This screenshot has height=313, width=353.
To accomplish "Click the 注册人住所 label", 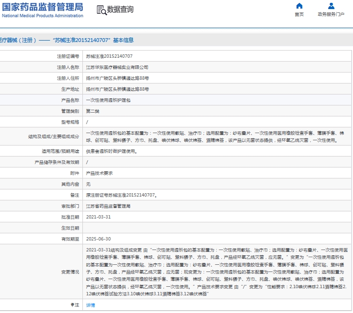I will pos(68,78).
